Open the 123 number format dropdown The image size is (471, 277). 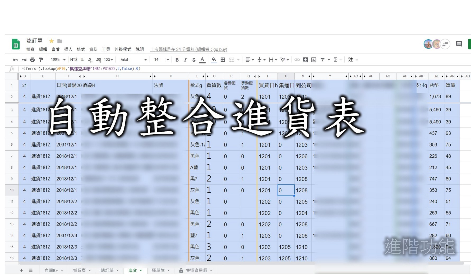(108, 60)
